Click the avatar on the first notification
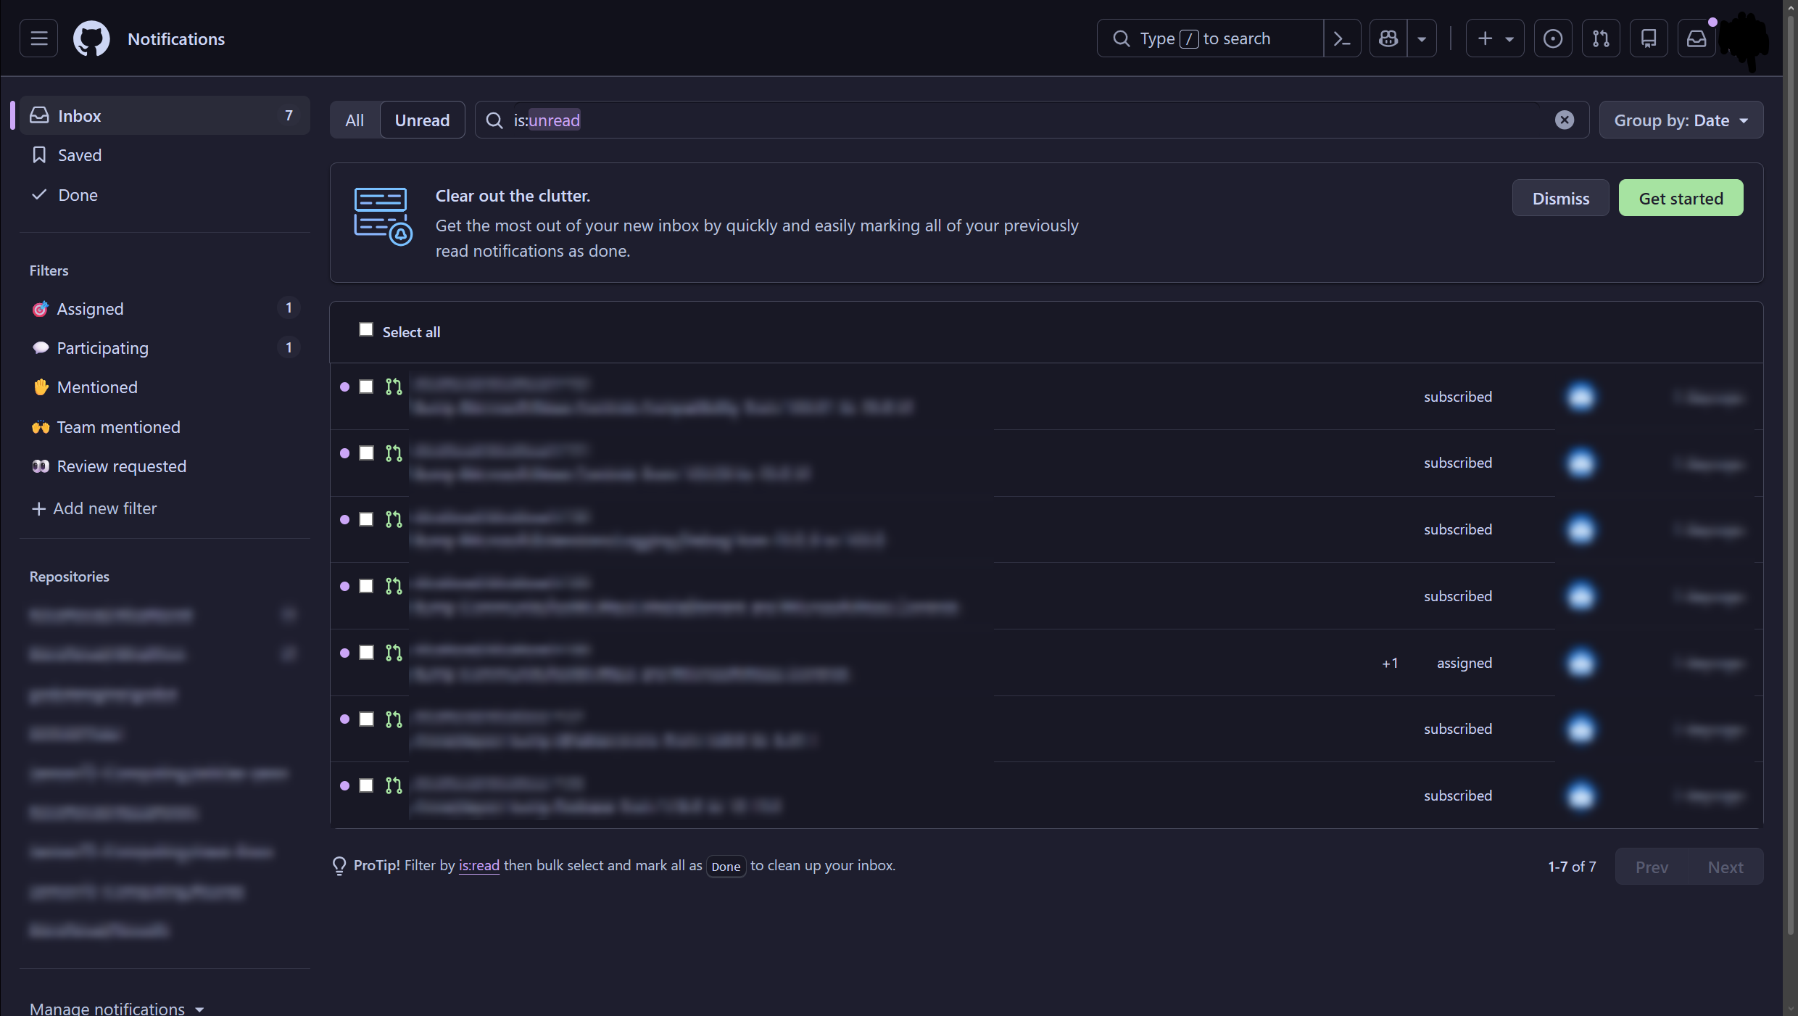 click(1581, 397)
